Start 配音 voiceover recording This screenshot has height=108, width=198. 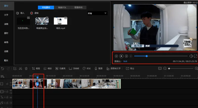[x=98, y=68]
